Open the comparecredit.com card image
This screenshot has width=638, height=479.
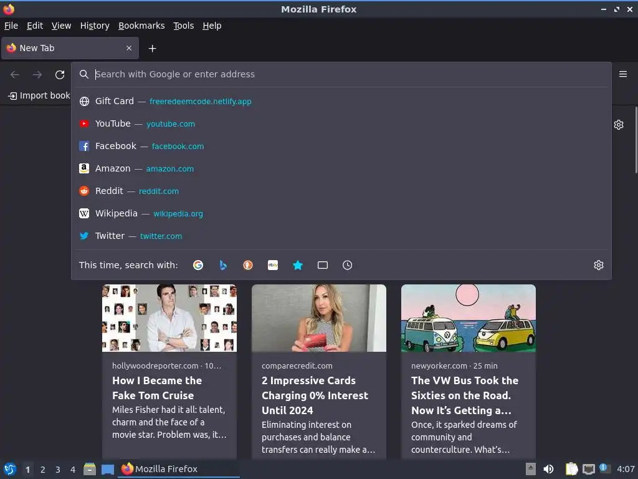pos(319,318)
